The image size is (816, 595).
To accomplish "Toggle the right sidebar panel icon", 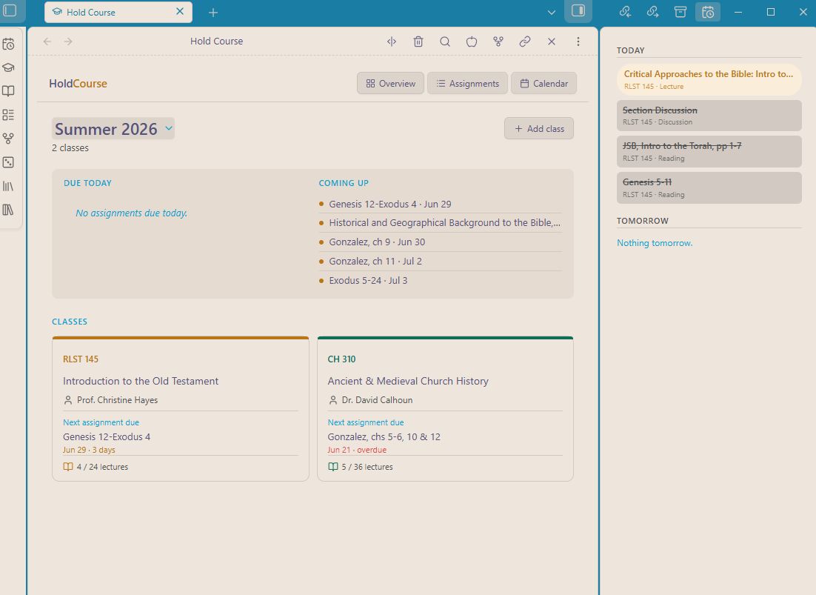I will point(578,11).
